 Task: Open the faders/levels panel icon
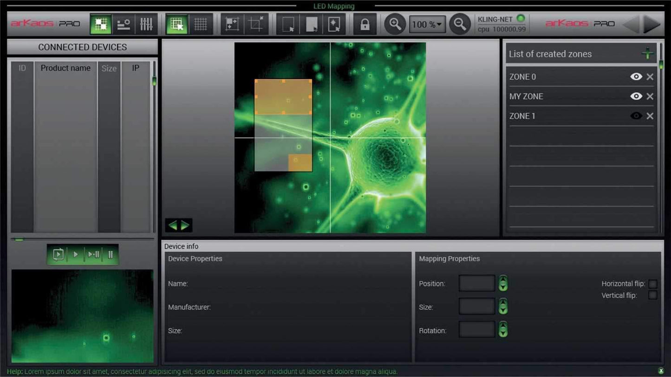click(x=146, y=24)
